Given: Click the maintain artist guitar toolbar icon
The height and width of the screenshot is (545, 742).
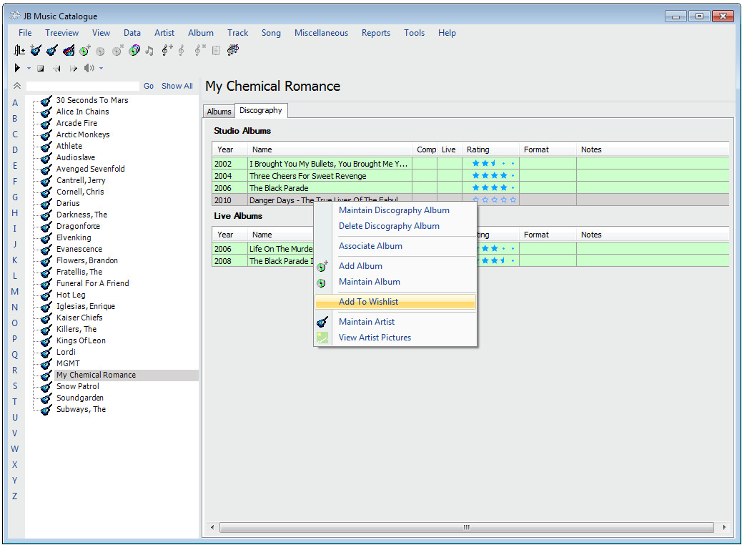Looking at the screenshot, I should point(52,50).
